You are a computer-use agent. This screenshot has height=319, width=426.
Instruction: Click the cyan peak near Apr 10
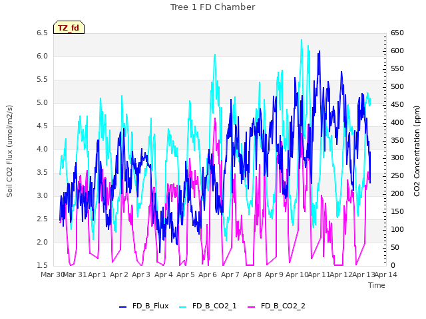click(x=302, y=40)
